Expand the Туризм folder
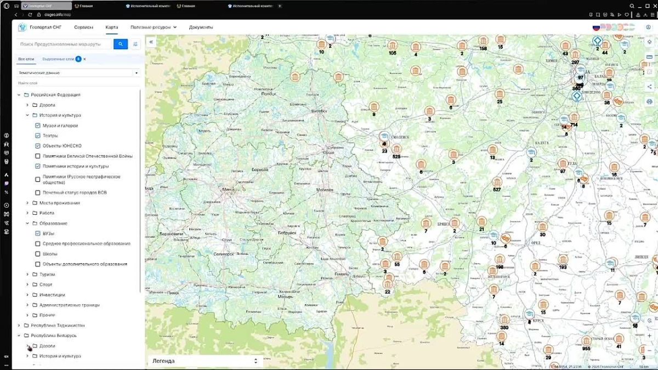This screenshot has width=658, height=370. (x=27, y=275)
